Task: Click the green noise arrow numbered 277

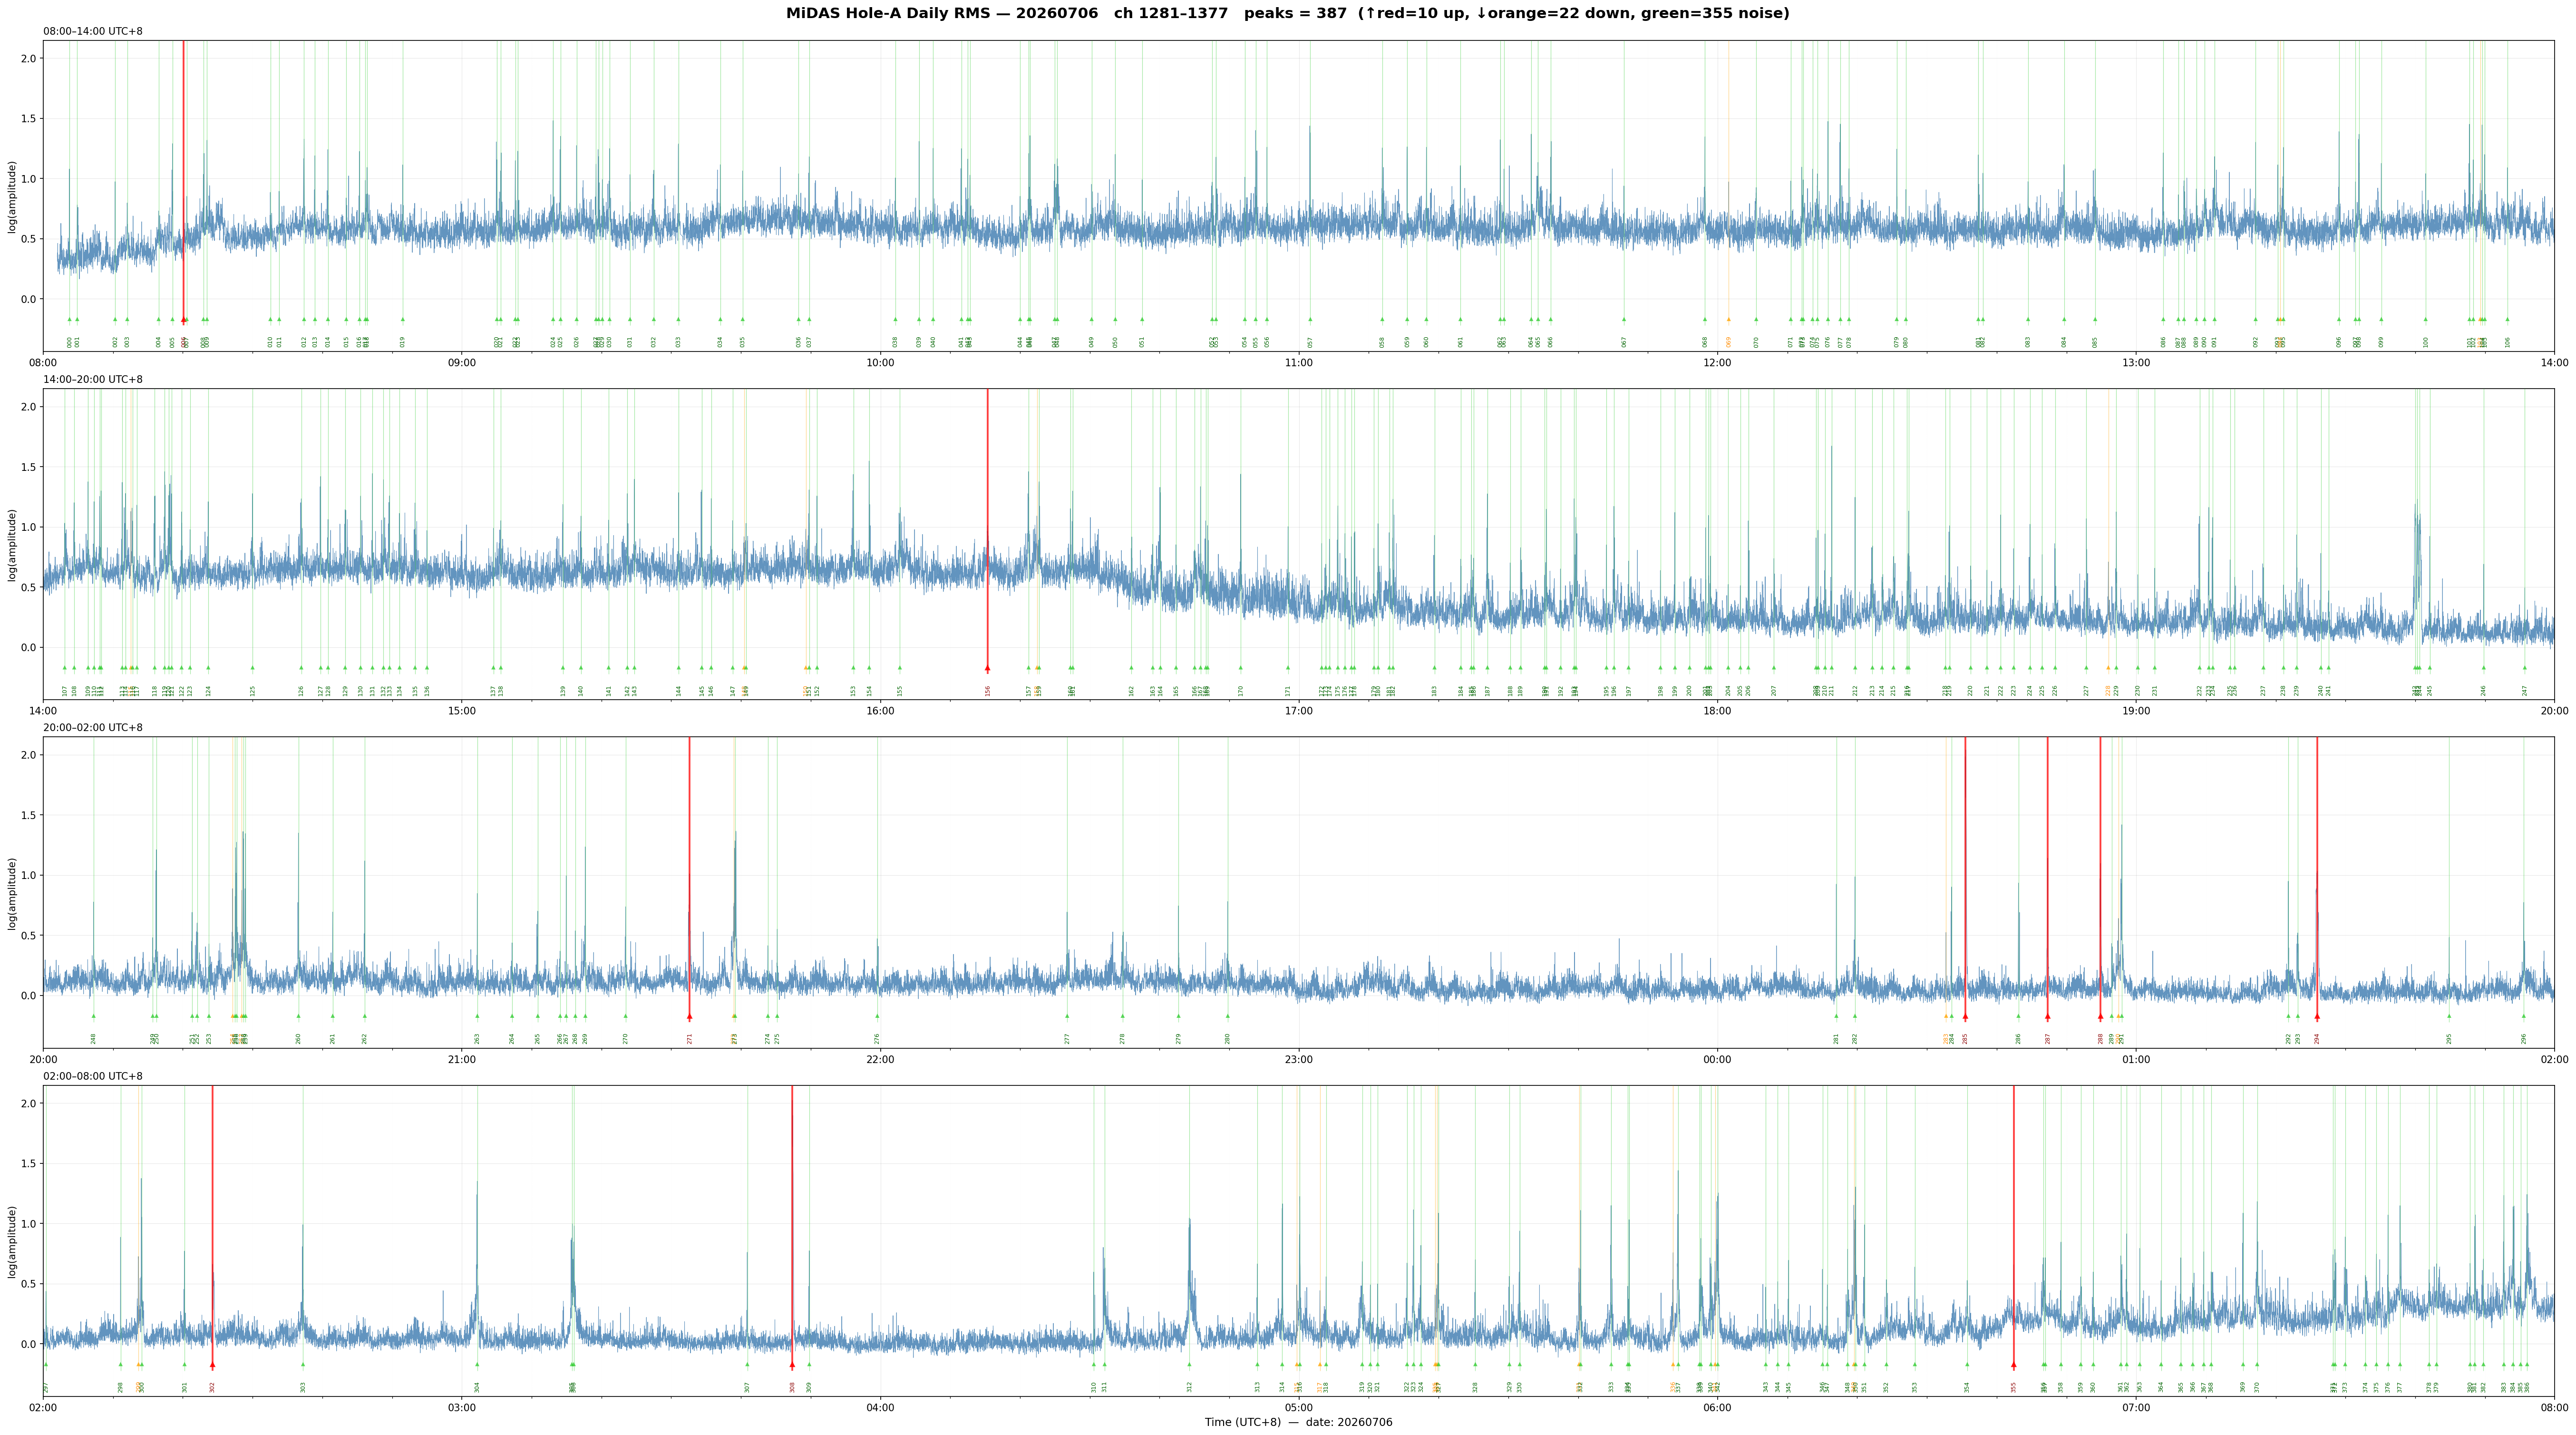Action: click(1067, 1016)
